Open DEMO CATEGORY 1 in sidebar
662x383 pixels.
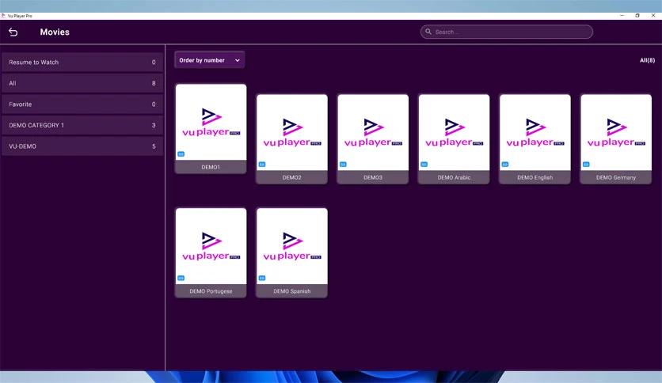tap(82, 125)
